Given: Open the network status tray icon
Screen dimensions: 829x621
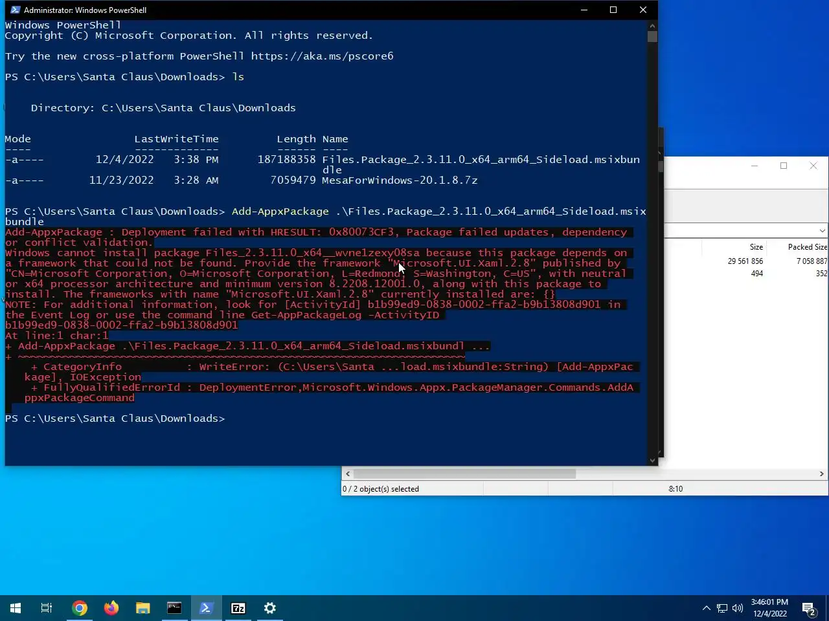Looking at the screenshot, I should pyautogui.click(x=722, y=608).
